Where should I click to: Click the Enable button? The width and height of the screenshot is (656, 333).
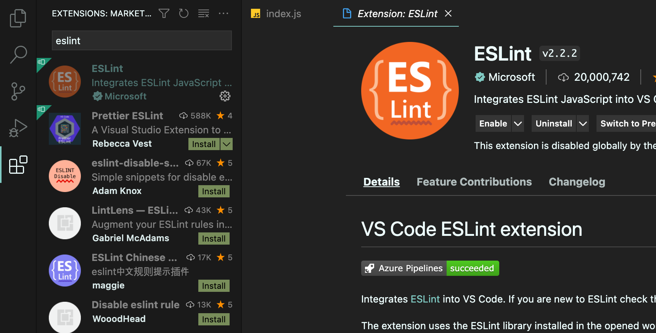493,123
